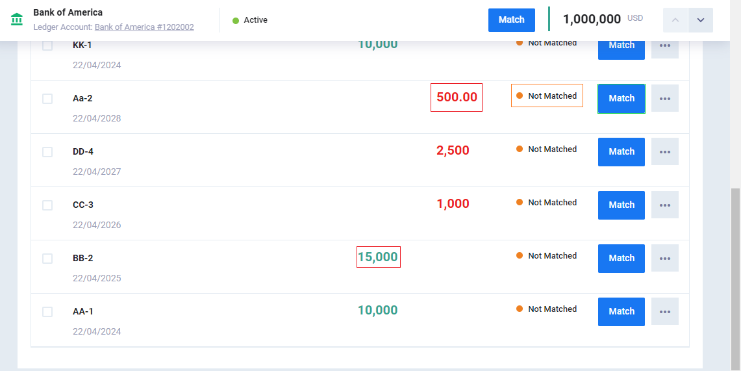Viewport: 741px width, 371px height.
Task: Check the BB-2 transaction row
Action: 47,259
